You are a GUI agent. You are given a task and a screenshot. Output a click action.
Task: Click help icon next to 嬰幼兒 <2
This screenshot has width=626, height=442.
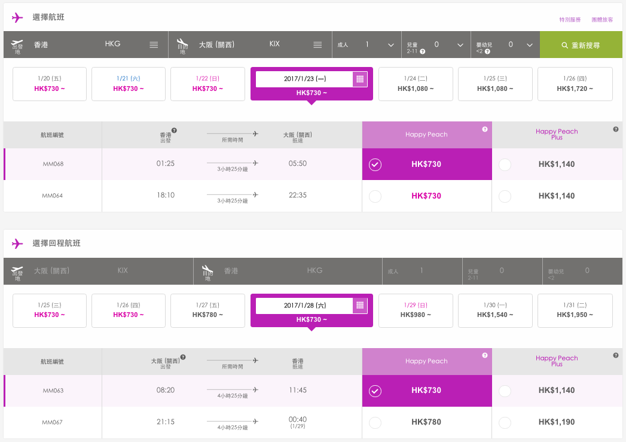(487, 51)
